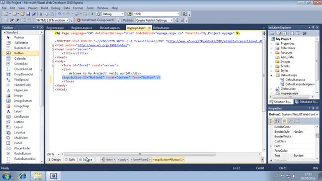Switch to Design view
The width and height of the screenshot is (322, 181).
54,159
